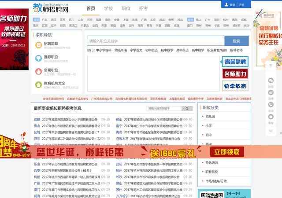The width and height of the screenshot is (282, 198).
Task: Open the 职位 tab
Action: pyautogui.click(x=126, y=8)
